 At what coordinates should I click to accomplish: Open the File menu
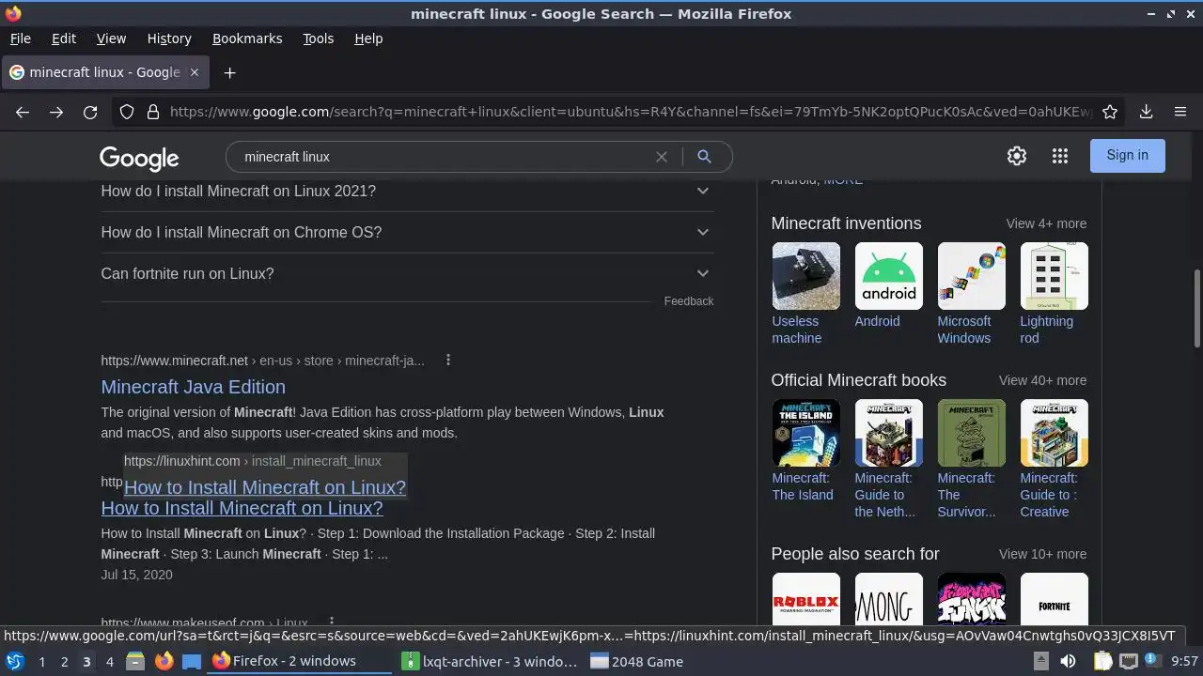coord(20,38)
